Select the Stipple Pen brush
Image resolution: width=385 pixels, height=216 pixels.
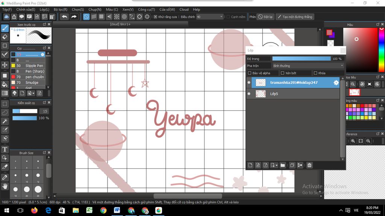[x=28, y=66]
